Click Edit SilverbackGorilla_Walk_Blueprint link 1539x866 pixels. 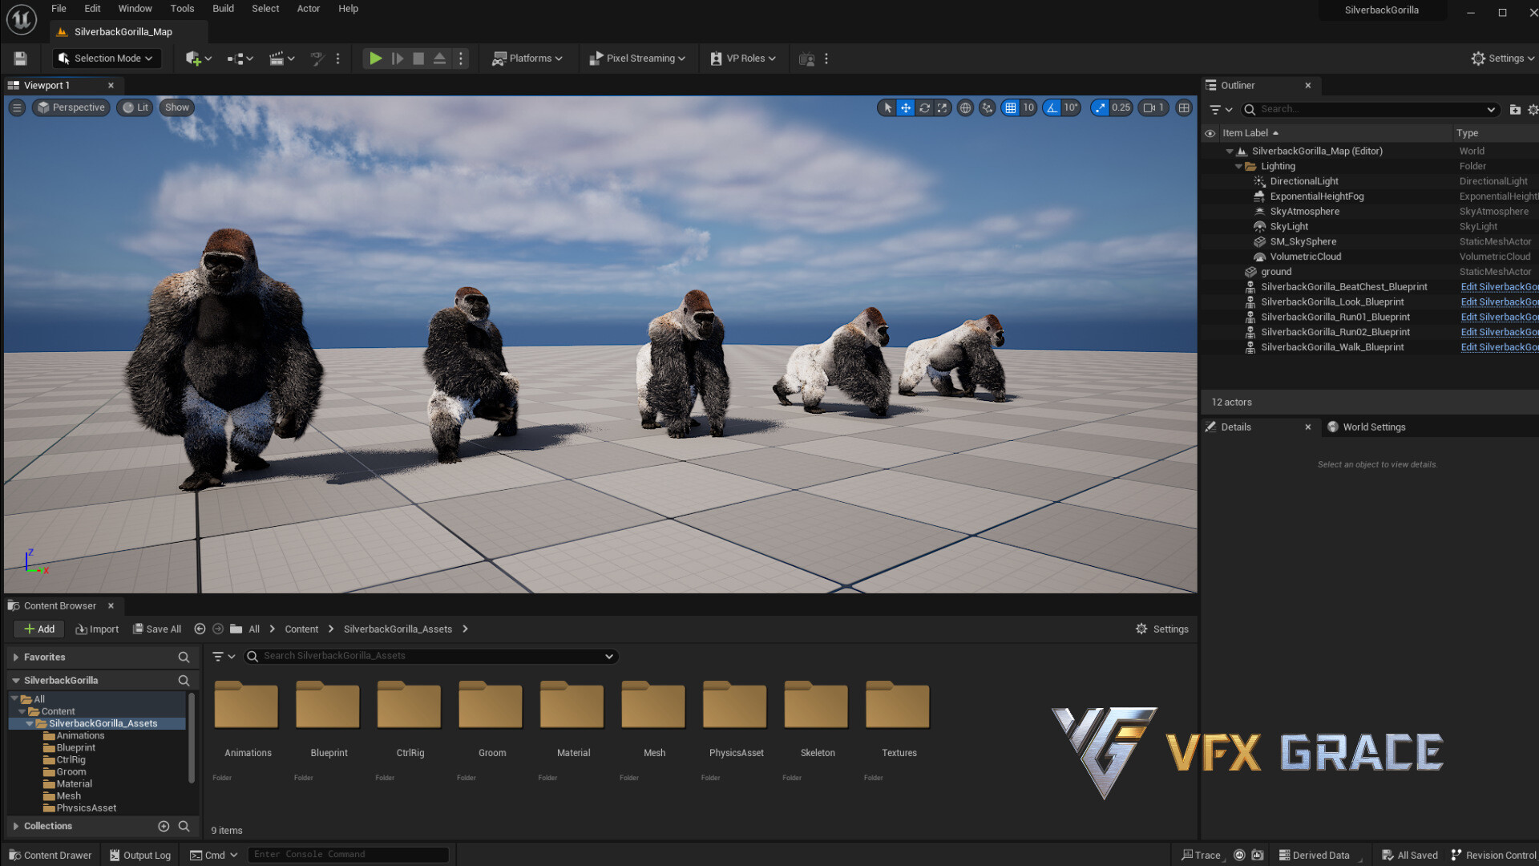tap(1498, 346)
